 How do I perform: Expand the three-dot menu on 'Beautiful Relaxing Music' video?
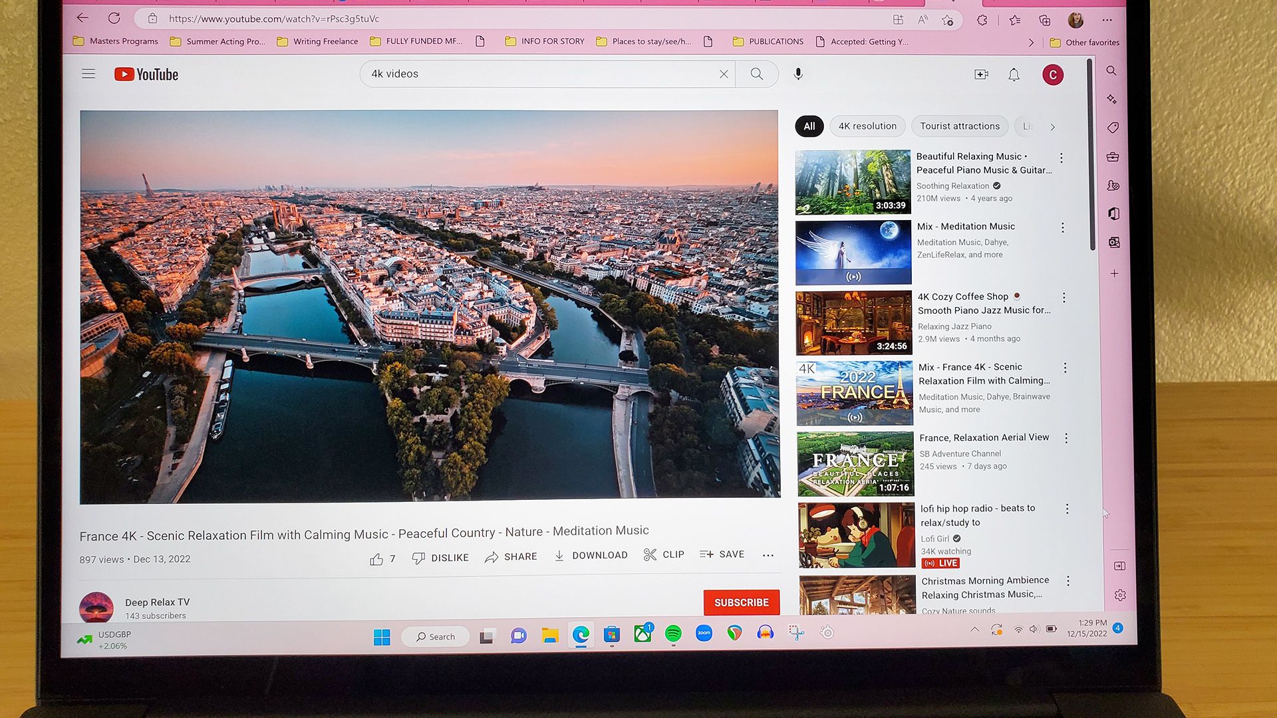click(x=1063, y=156)
